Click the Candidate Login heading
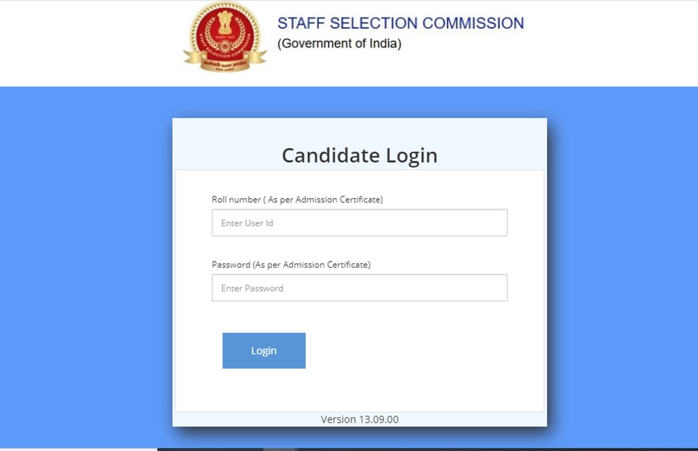Viewport: 698px width, 451px height. (359, 156)
